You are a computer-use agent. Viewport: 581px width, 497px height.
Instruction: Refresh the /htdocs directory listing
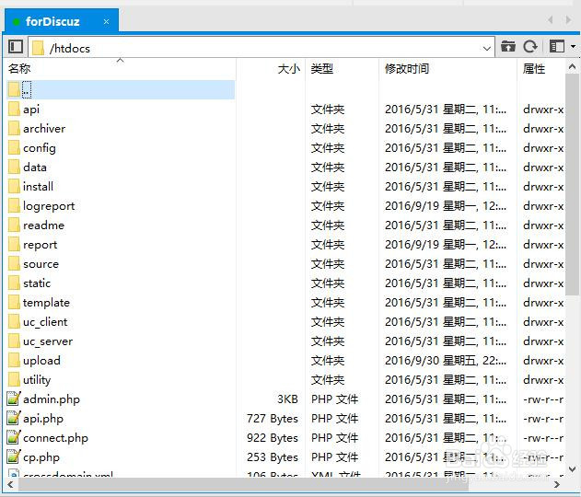point(530,47)
